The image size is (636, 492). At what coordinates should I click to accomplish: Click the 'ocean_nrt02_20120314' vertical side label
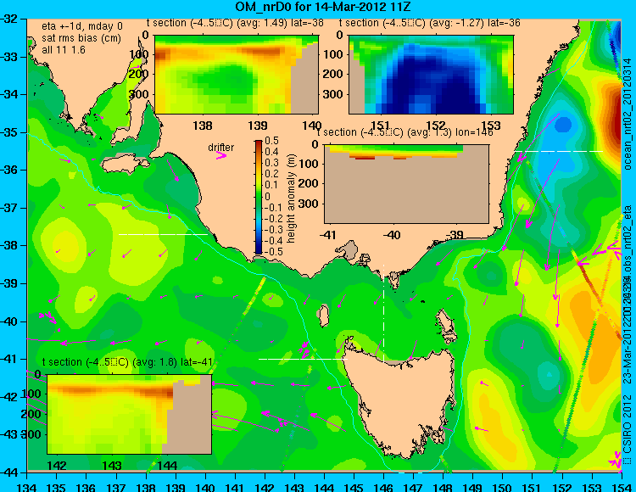pos(628,114)
